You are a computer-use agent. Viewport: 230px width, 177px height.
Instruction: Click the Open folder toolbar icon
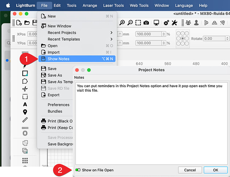[27, 23]
